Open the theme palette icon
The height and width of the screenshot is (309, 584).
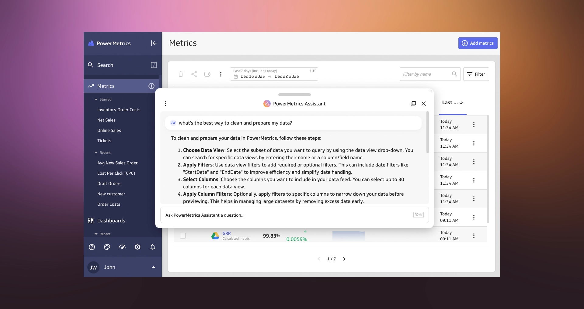(x=107, y=247)
